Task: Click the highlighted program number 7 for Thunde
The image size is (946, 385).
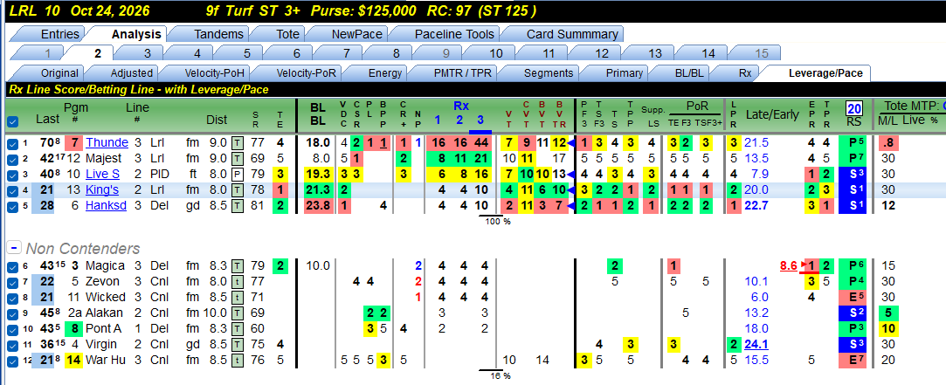Action: tap(73, 143)
